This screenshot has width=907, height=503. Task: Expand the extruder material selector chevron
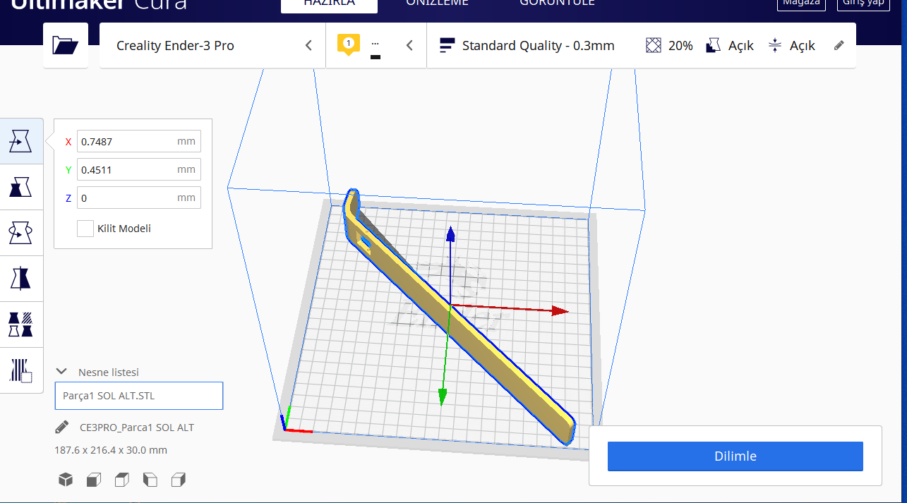[409, 46]
